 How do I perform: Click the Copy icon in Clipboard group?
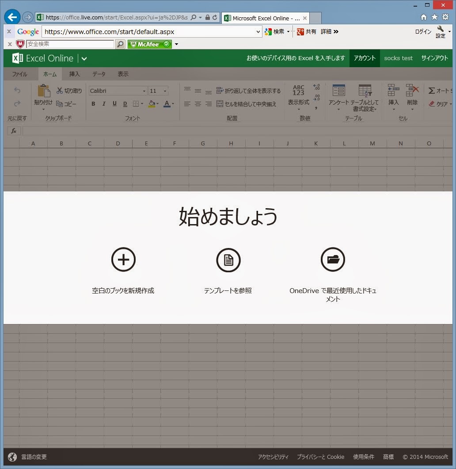pyautogui.click(x=60, y=104)
